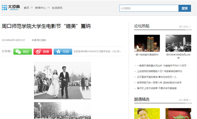Share article via green 微信 button
Viewport: 197px width, 119px height.
23,52
